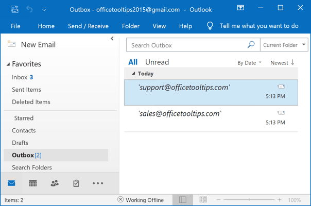Image resolution: width=311 pixels, height=206 pixels.
Task: Open the File menu
Action: click(15, 26)
